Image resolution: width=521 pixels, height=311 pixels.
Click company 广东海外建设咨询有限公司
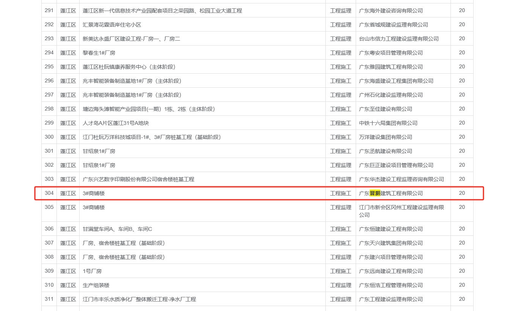click(391, 11)
